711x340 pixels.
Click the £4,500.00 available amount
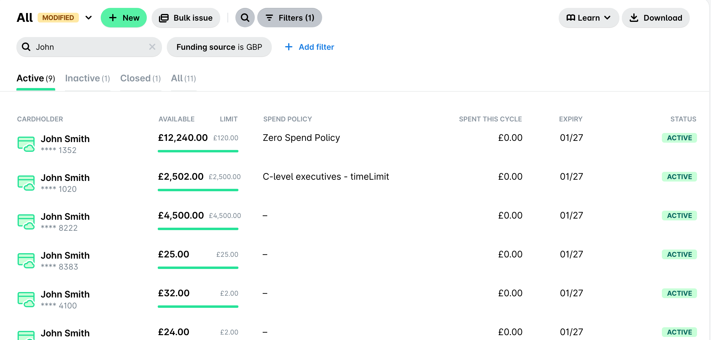pyautogui.click(x=181, y=216)
